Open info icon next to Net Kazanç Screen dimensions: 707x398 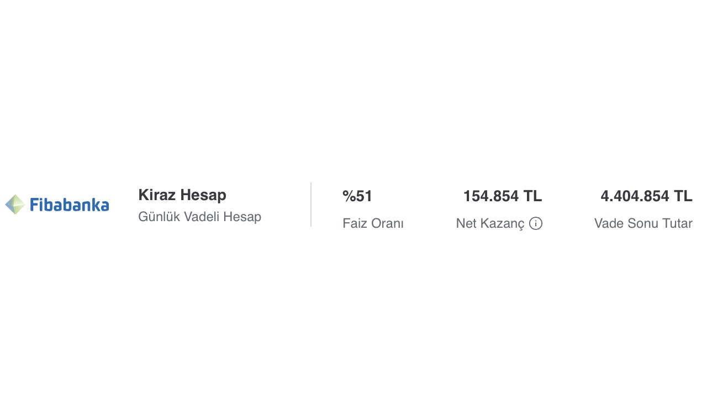[536, 223]
